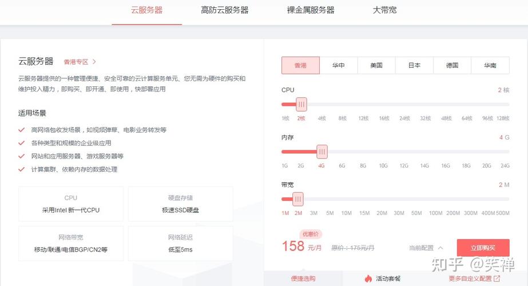Image resolution: width=528 pixels, height=286 pixels.
Task: Open the 裸金属服务器 tab
Action: (x=311, y=10)
